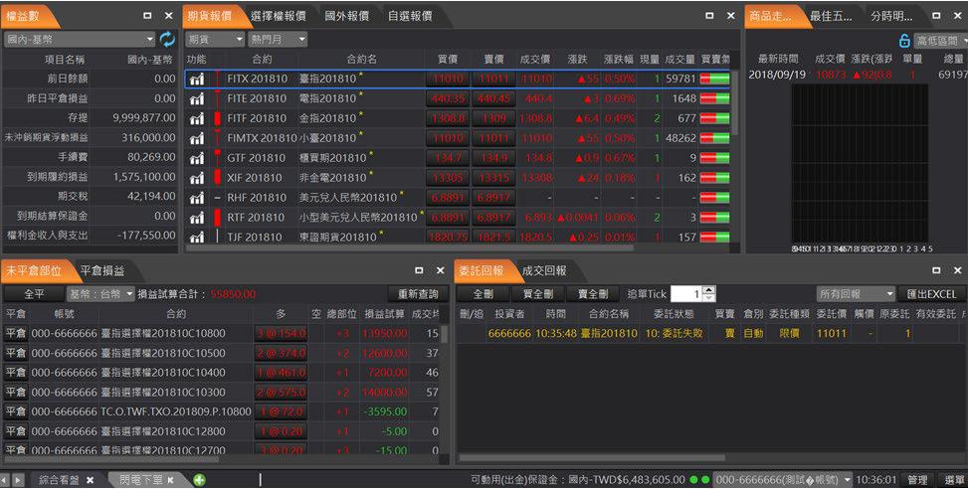Toggle the blue lock icon in chart panel
This screenshot has width=968, height=489.
pyautogui.click(x=904, y=41)
